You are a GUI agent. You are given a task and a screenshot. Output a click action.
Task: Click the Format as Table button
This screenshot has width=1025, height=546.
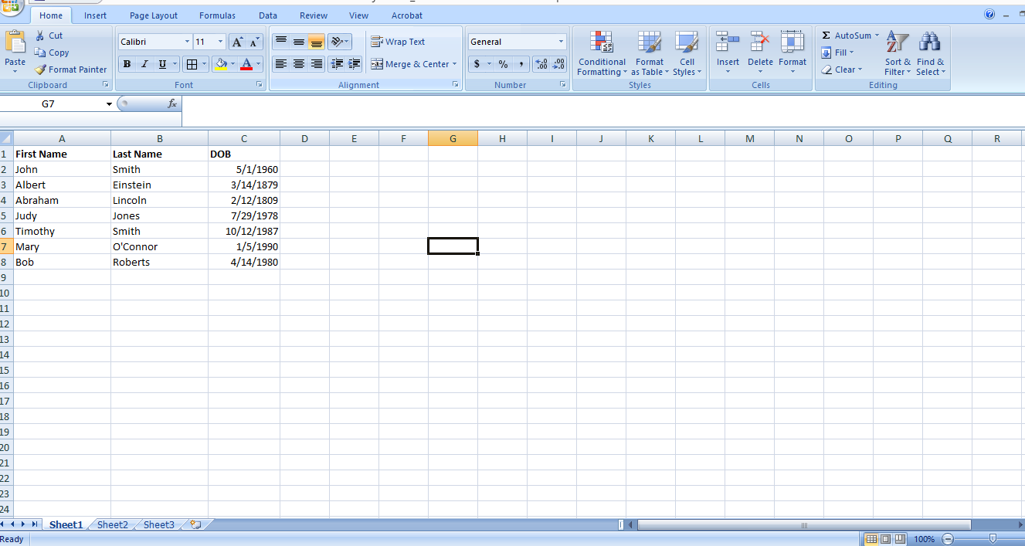pos(650,53)
